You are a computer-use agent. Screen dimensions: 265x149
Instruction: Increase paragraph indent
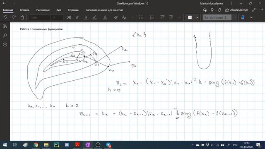pyautogui.click(x=171, y=17)
